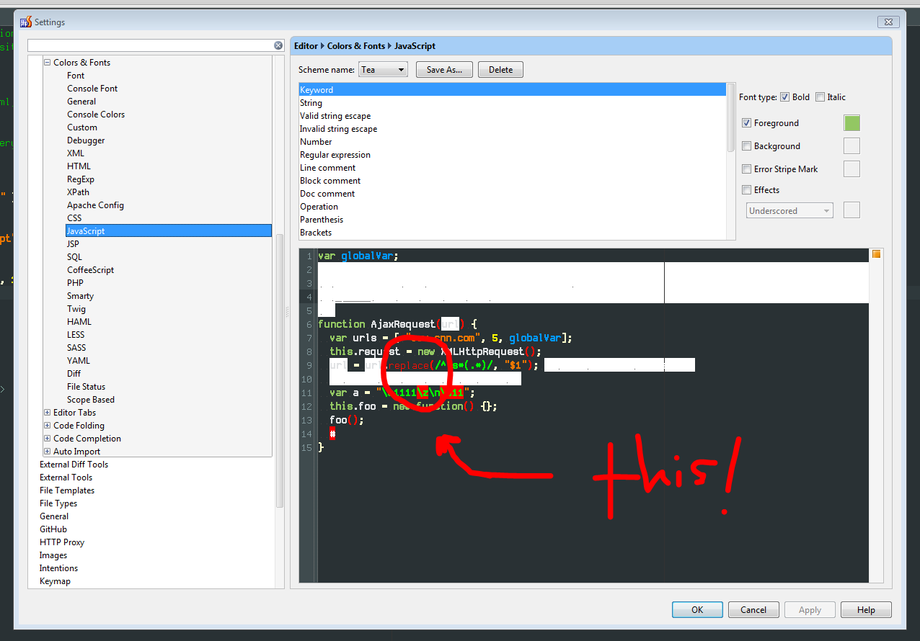
Task: Click the Delete scheme button
Action: point(500,70)
